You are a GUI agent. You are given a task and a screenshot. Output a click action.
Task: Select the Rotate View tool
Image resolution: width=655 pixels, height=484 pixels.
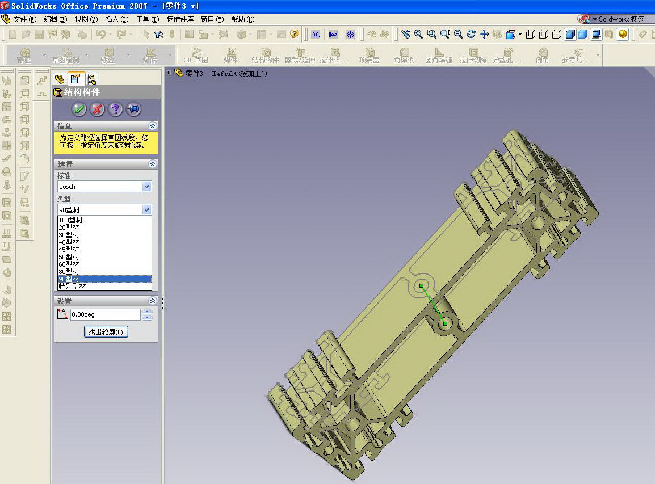[471, 34]
